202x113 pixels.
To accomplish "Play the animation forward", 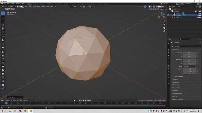I will (86, 100).
